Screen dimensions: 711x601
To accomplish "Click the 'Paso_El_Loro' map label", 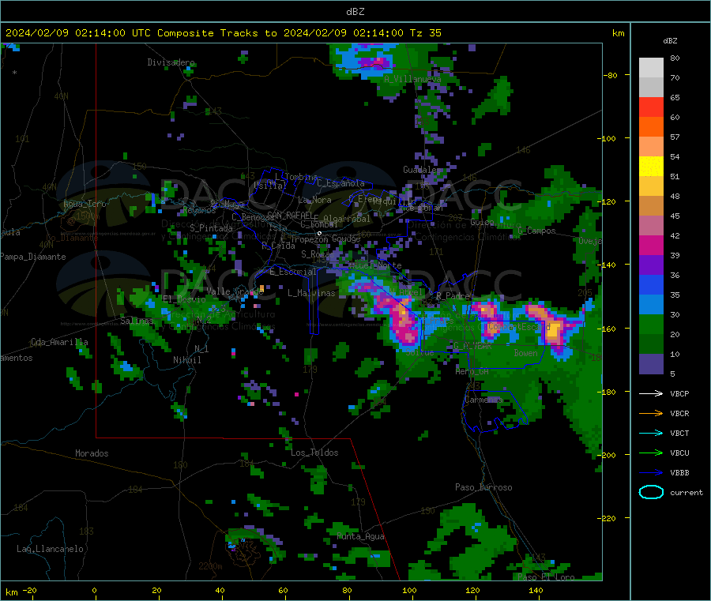I will tap(546, 577).
